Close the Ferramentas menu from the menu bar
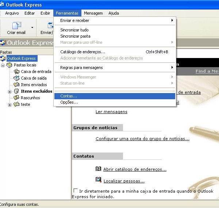 pyautogui.click(x=67, y=13)
